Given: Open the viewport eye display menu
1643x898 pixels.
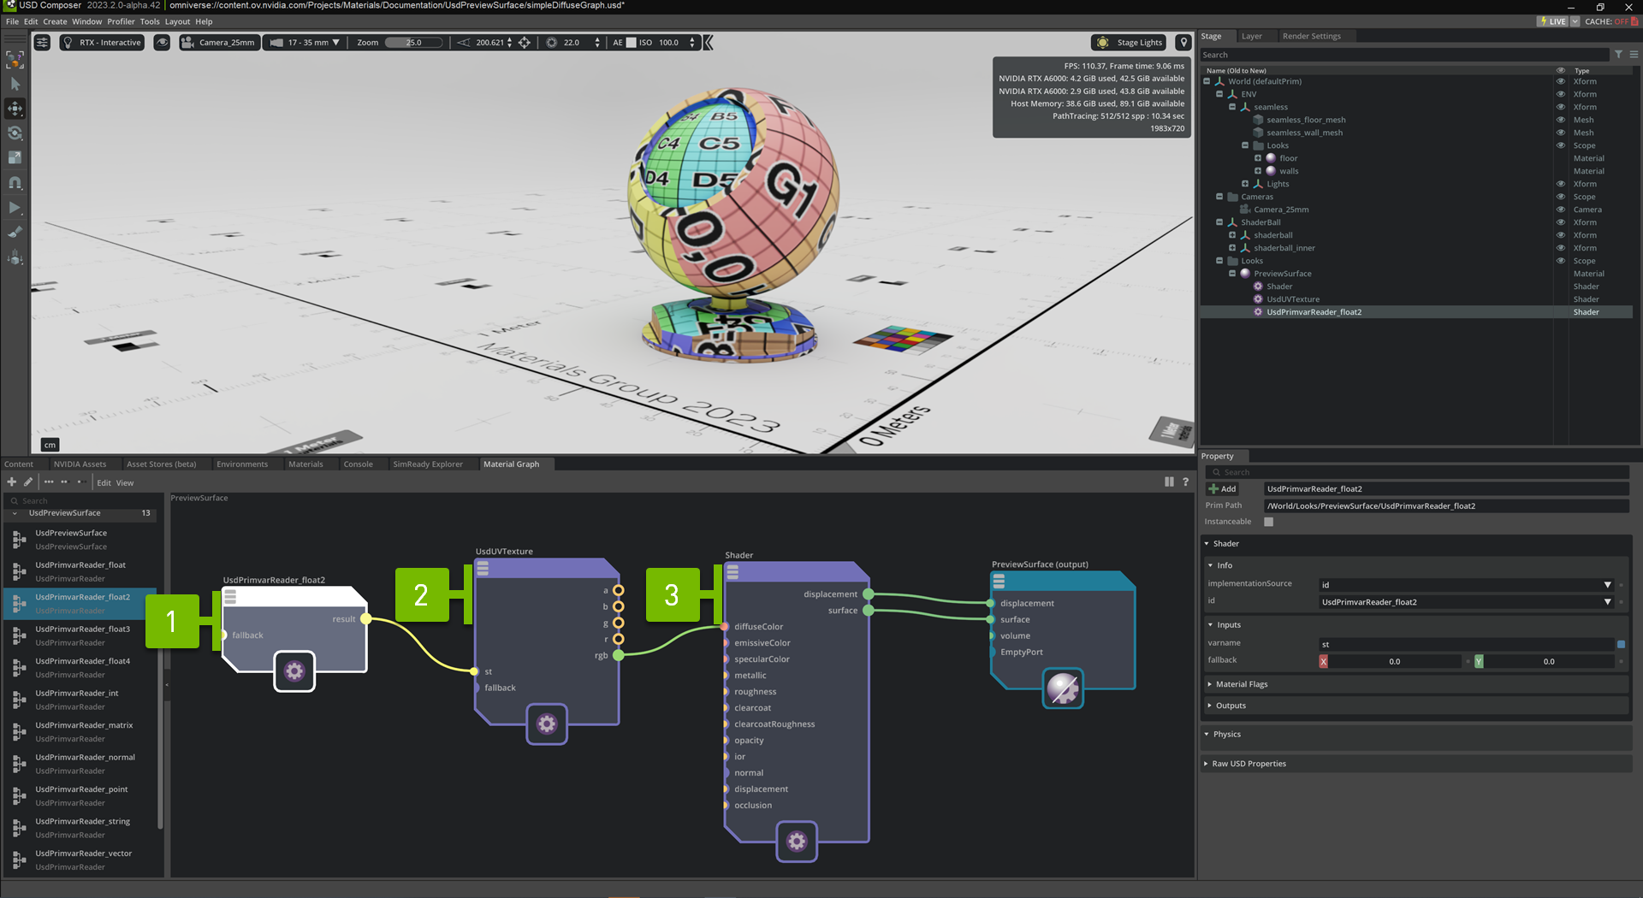Looking at the screenshot, I should 162,43.
